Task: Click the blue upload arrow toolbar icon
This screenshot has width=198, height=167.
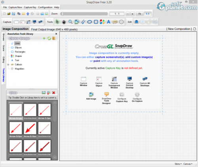Action: pos(28,14)
